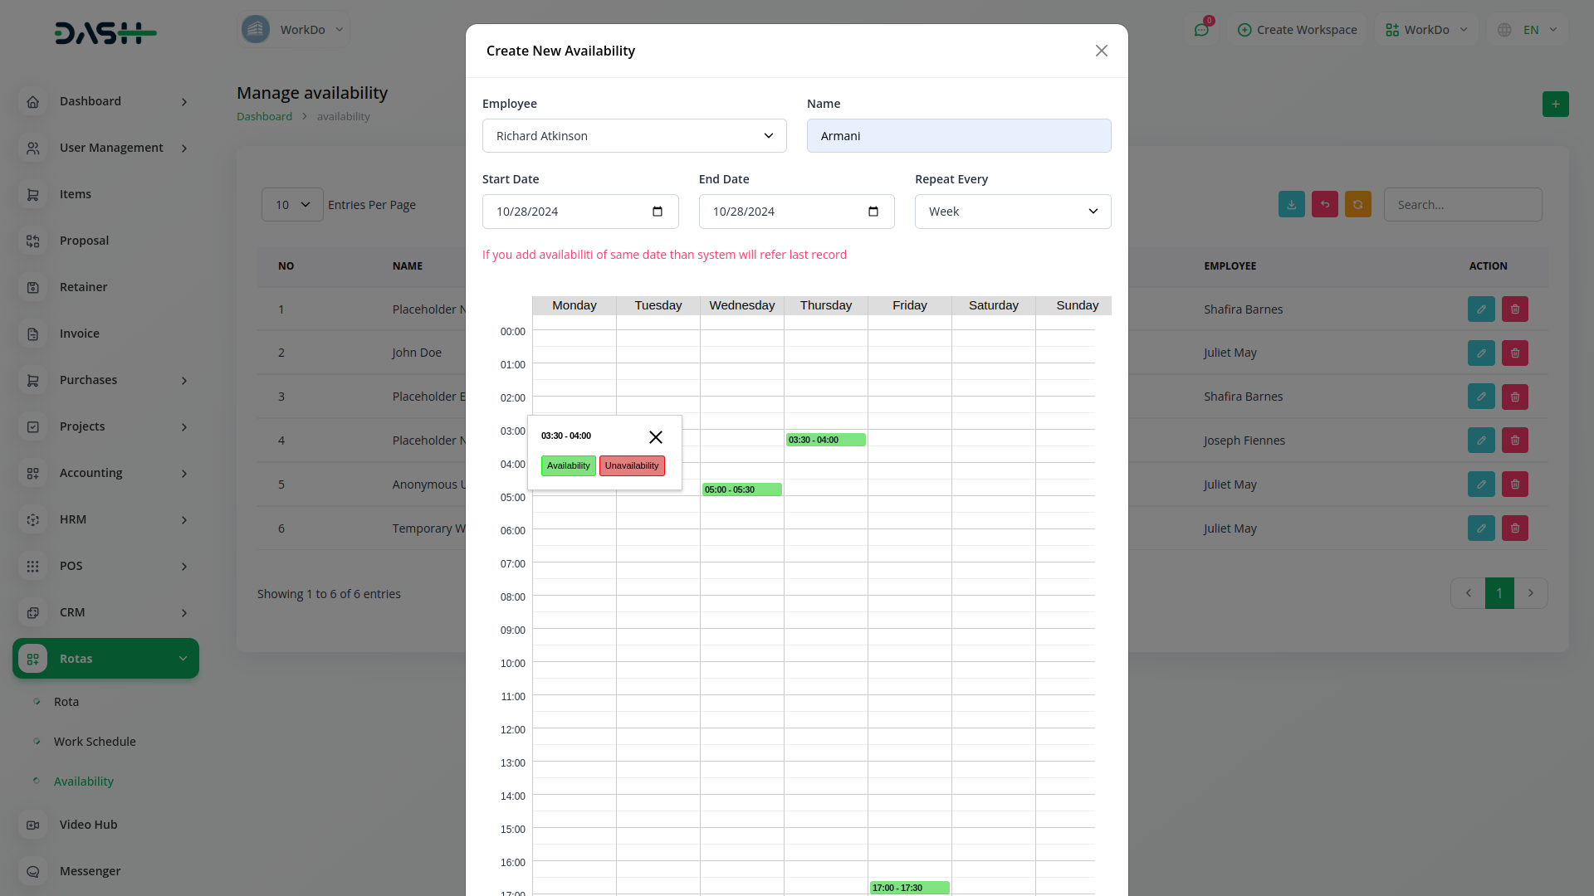The image size is (1594, 896).
Task: Mark time slot as Unavailability
Action: point(631,466)
